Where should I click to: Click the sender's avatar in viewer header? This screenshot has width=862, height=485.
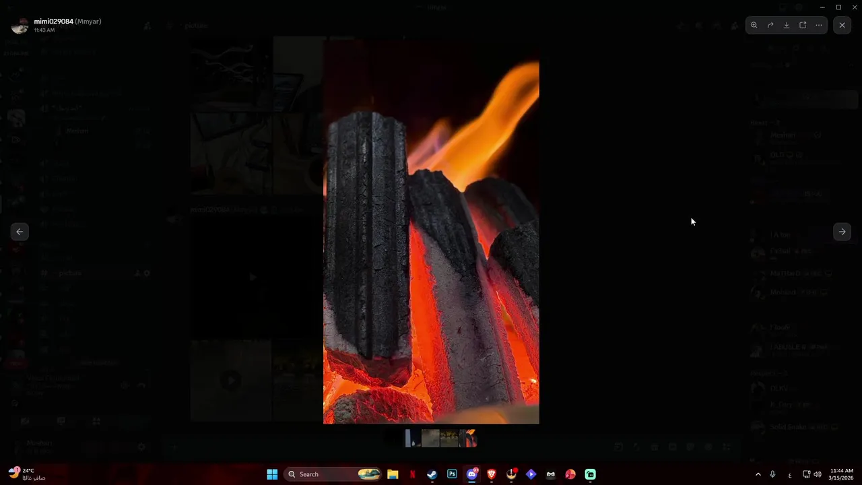20,26
